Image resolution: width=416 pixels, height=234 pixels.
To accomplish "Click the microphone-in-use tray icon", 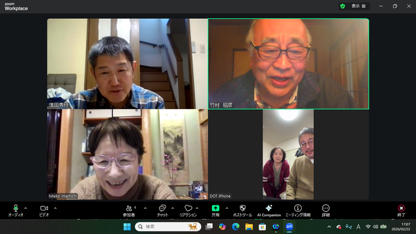I will (348, 227).
